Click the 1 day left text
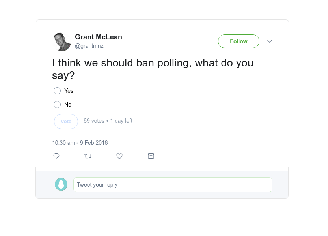Viewport: 328px width, 236px height. coord(121,121)
